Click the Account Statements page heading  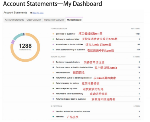pyautogui.click(x=15, y=13)
